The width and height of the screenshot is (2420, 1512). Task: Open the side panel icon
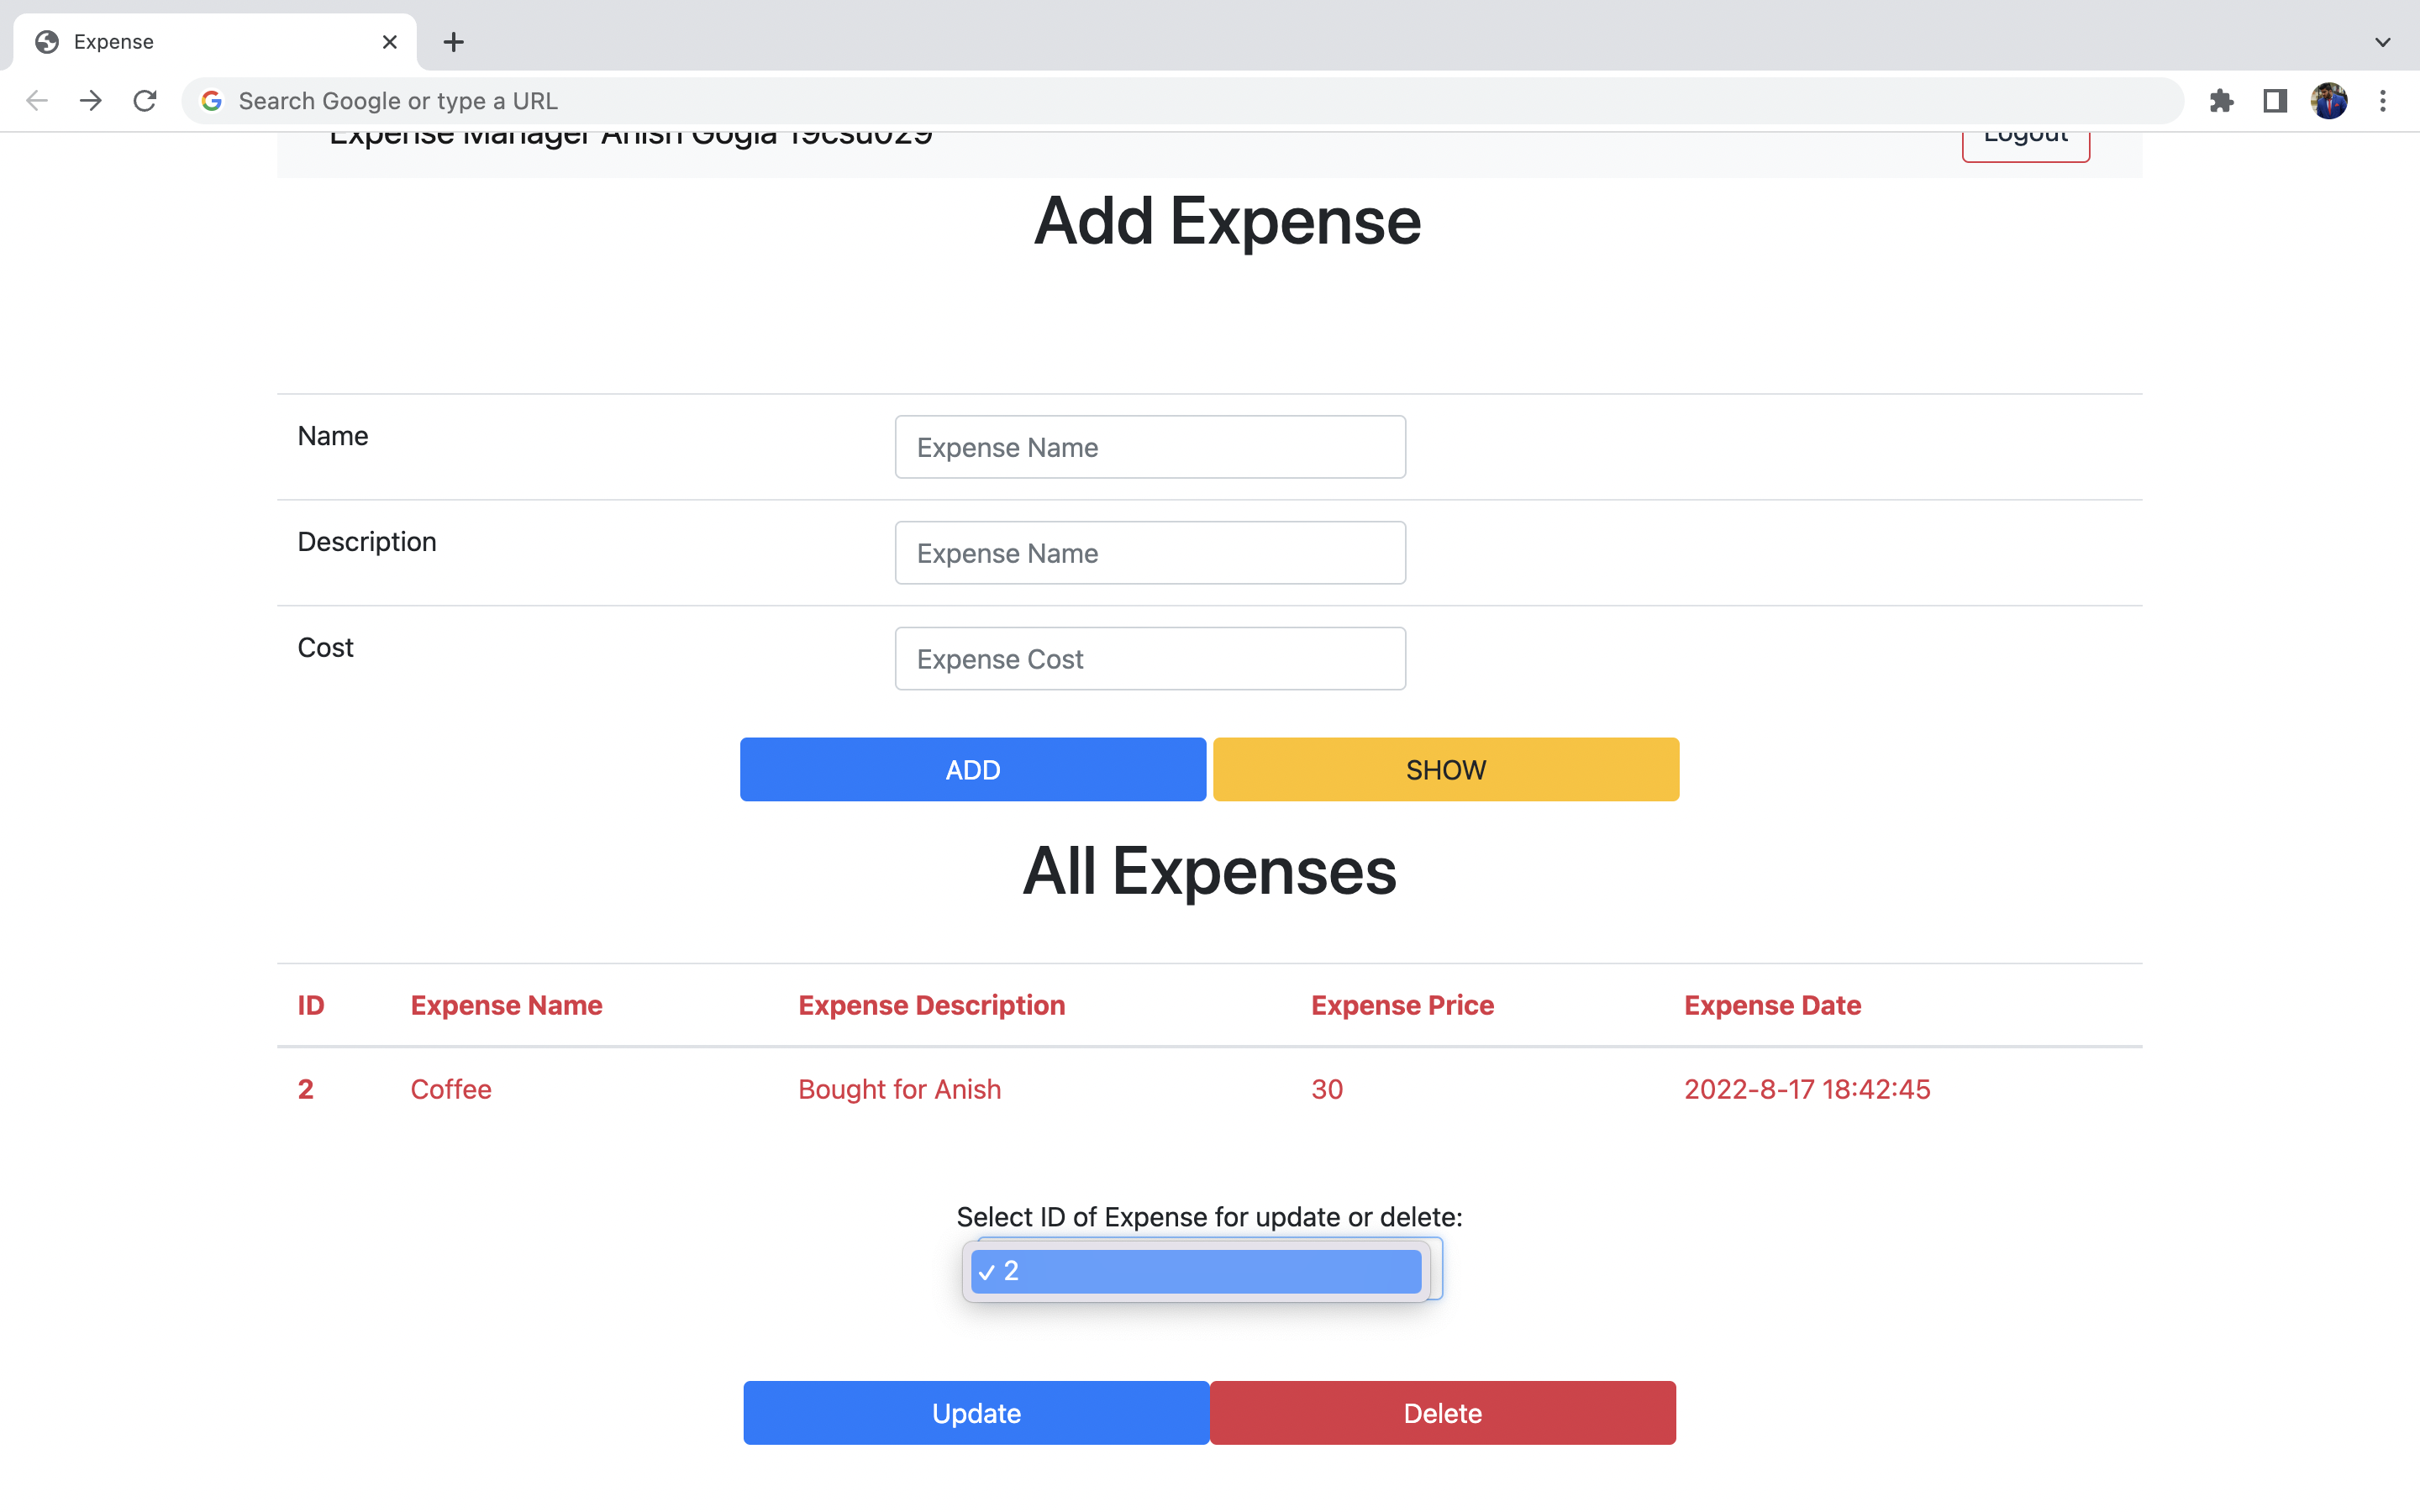(x=2275, y=101)
